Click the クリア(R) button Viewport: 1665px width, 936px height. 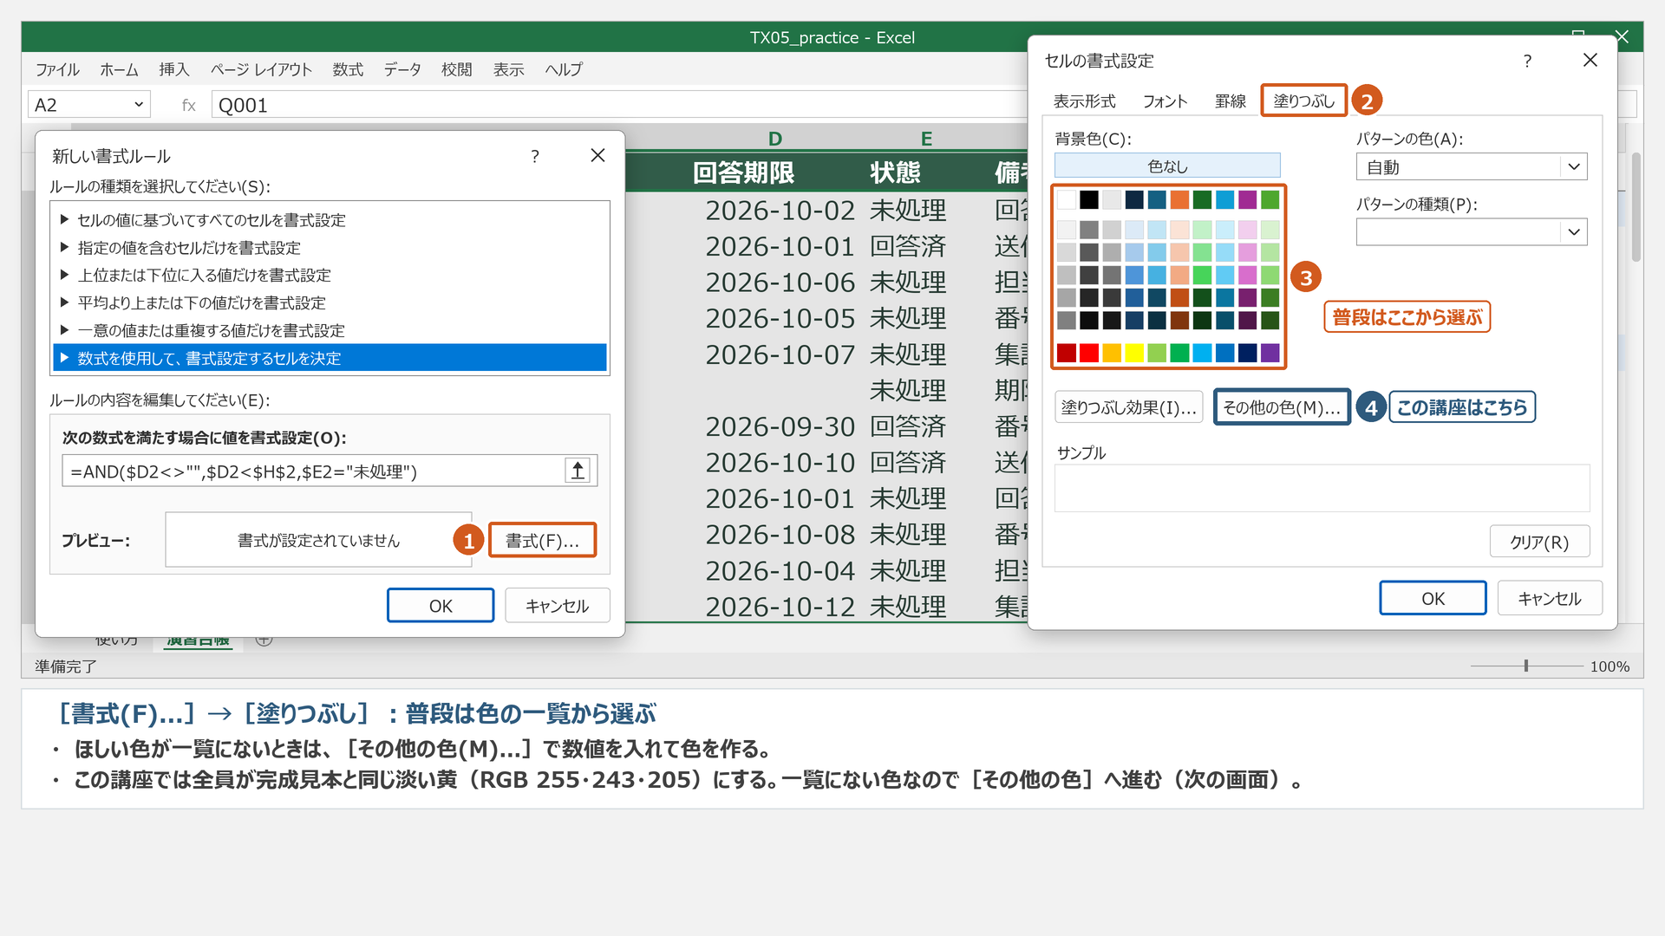pyautogui.click(x=1539, y=542)
